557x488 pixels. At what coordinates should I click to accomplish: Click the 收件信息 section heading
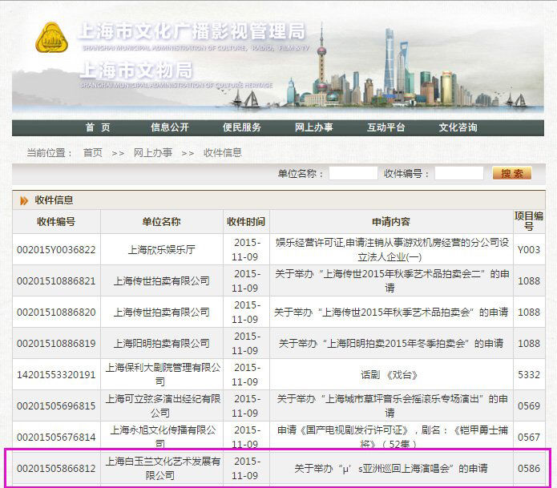click(54, 200)
